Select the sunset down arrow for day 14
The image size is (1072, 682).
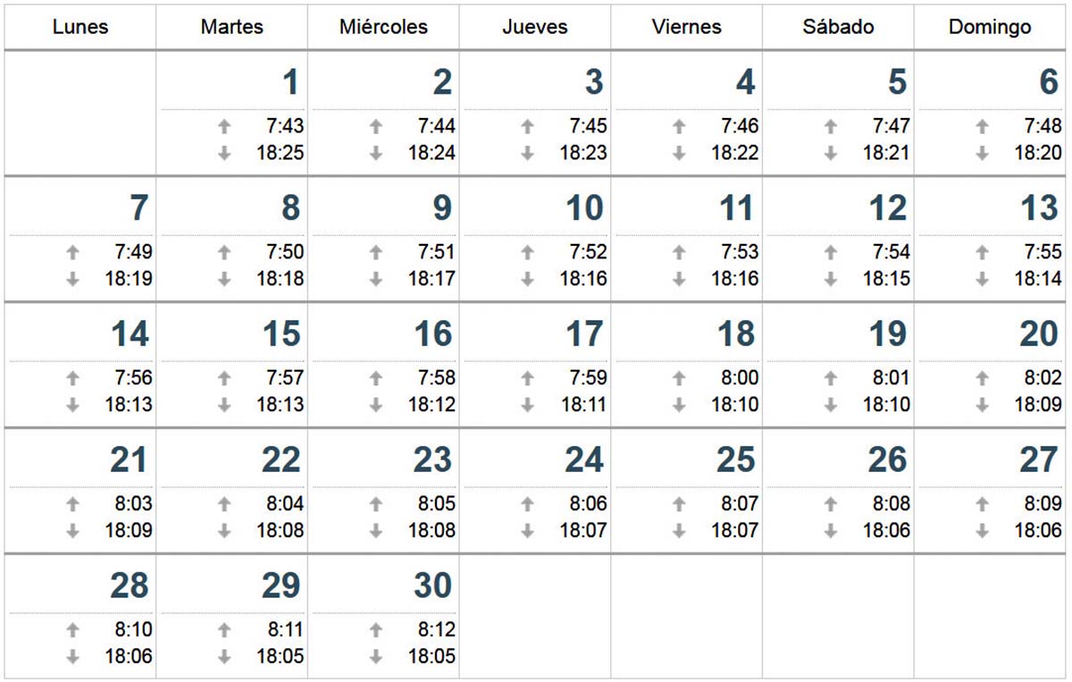click(x=73, y=405)
